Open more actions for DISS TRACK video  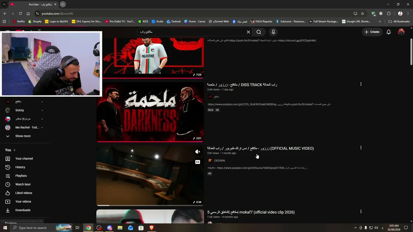[x=361, y=84]
